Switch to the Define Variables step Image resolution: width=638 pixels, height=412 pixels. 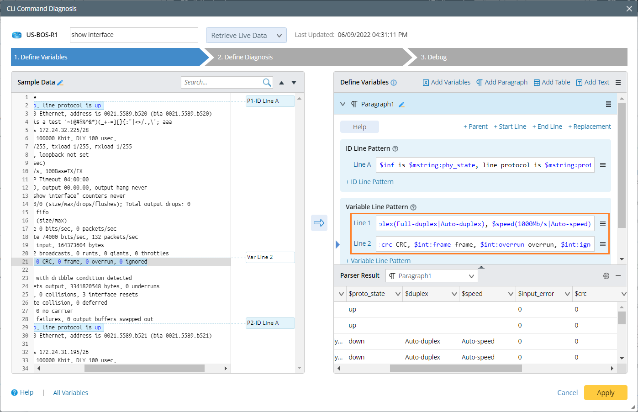point(110,57)
